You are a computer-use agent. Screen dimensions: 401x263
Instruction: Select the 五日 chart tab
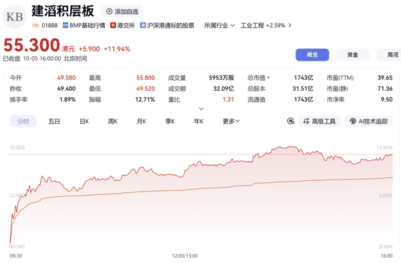(54, 121)
